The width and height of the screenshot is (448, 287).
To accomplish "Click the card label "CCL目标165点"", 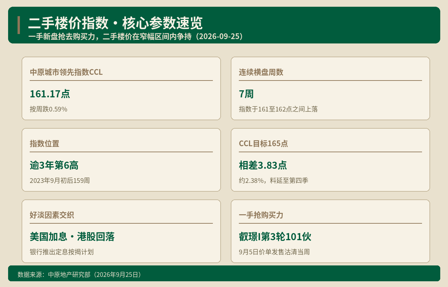I will 263,143.
